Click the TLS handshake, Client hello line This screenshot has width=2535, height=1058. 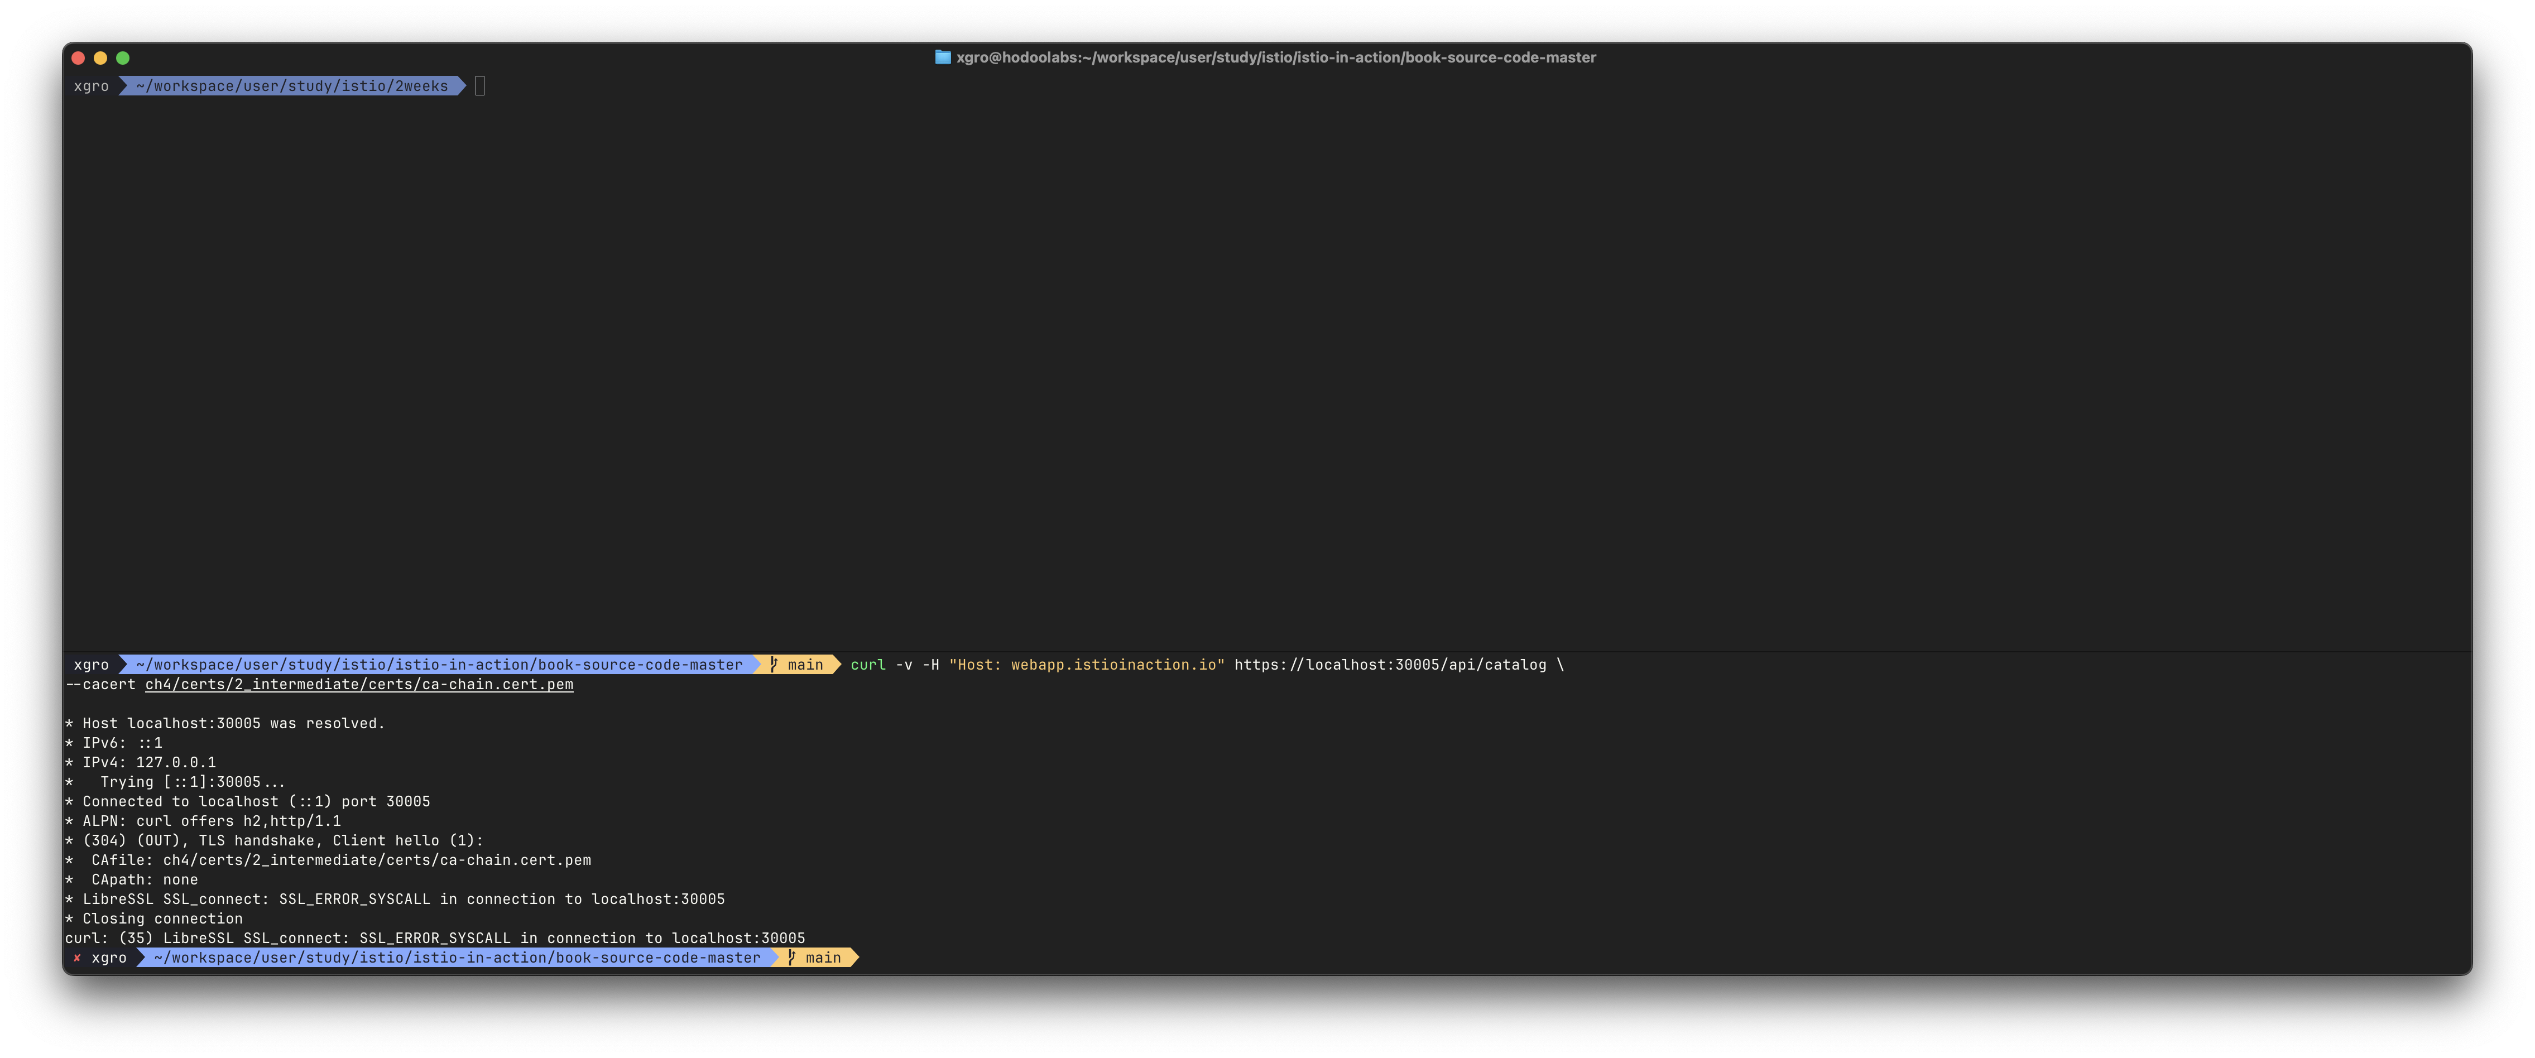tap(275, 840)
